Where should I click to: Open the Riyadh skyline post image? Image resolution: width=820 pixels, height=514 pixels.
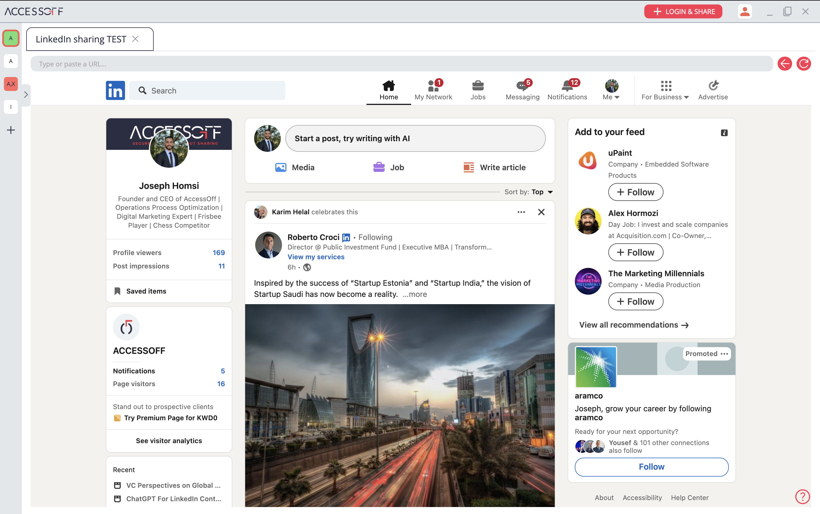tap(400, 405)
